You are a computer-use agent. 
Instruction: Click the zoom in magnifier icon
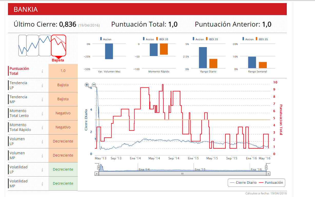[87, 85]
